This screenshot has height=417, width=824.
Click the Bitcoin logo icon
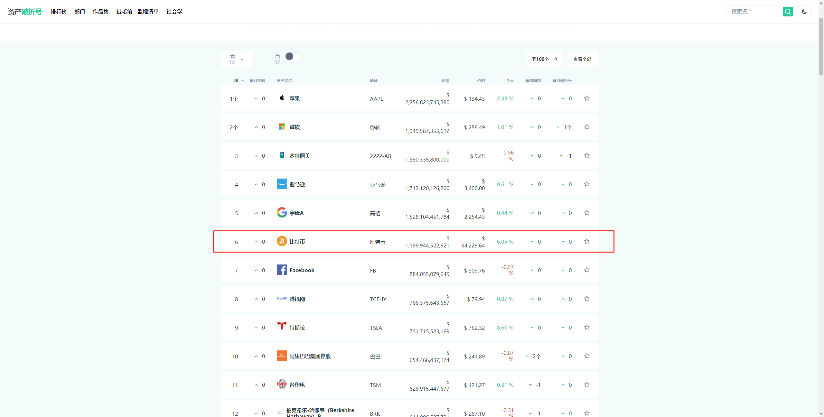[x=282, y=241]
